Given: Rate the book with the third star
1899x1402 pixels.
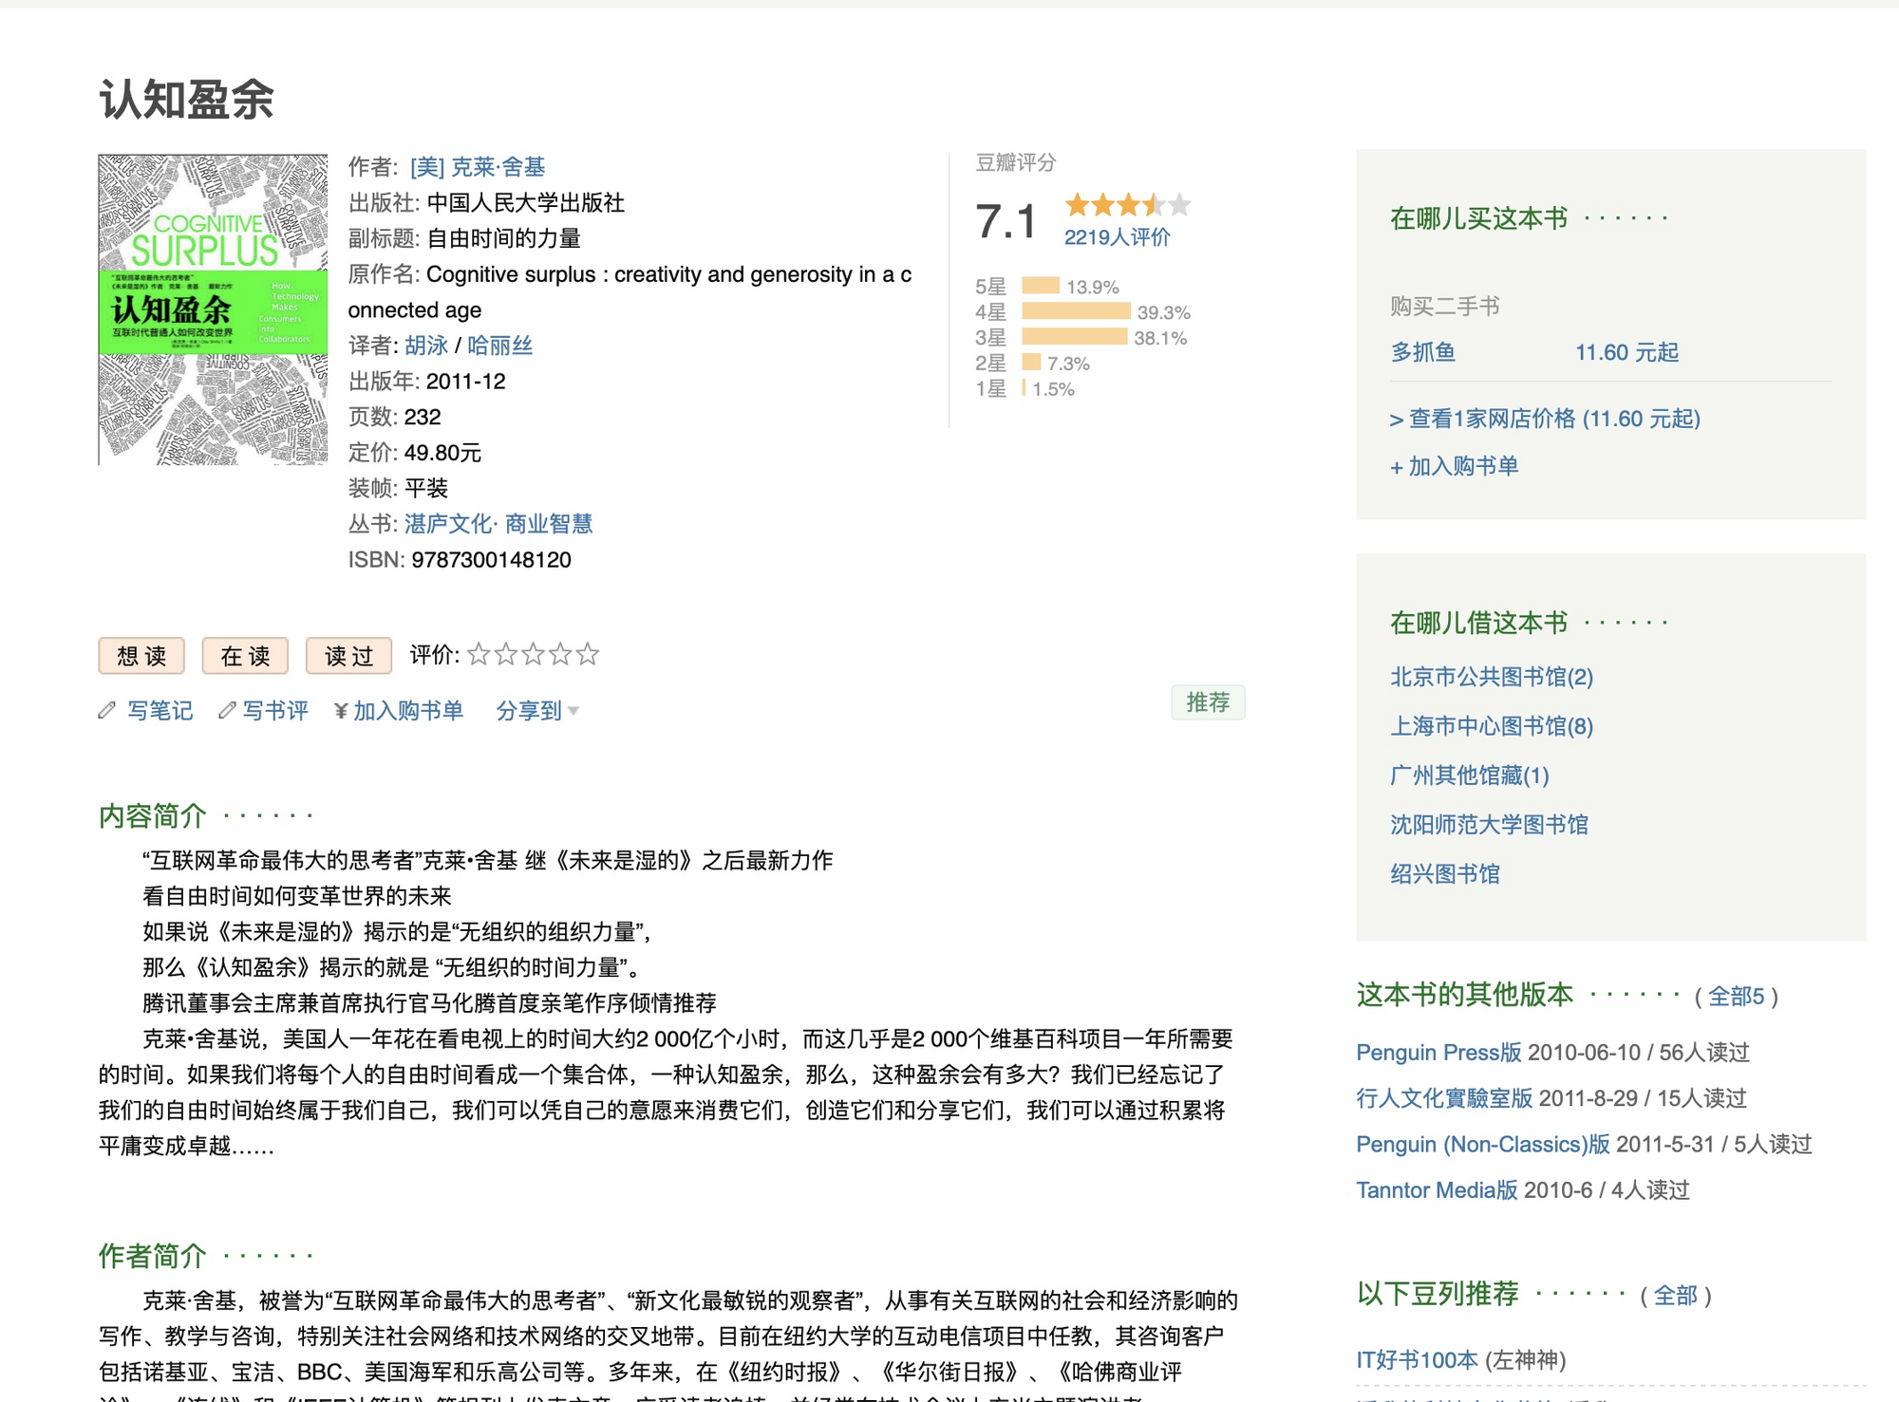Looking at the screenshot, I should pyautogui.click(x=534, y=654).
